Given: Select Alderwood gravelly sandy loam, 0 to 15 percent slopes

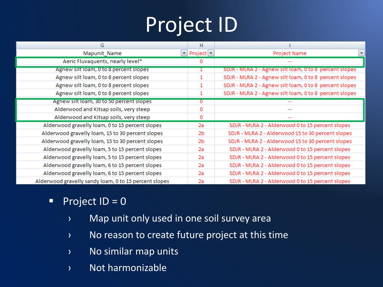Looking at the screenshot, I should coord(102,181).
